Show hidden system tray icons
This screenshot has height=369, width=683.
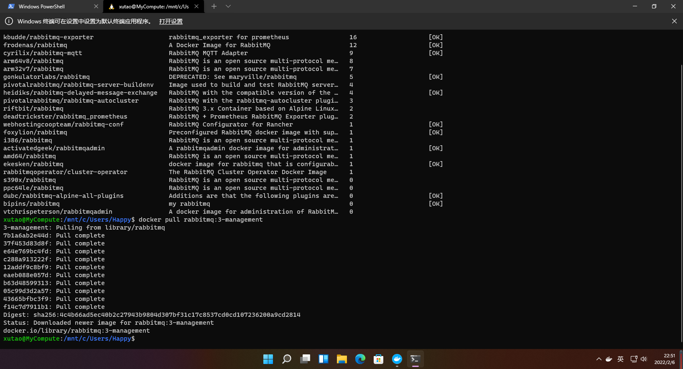pos(599,359)
